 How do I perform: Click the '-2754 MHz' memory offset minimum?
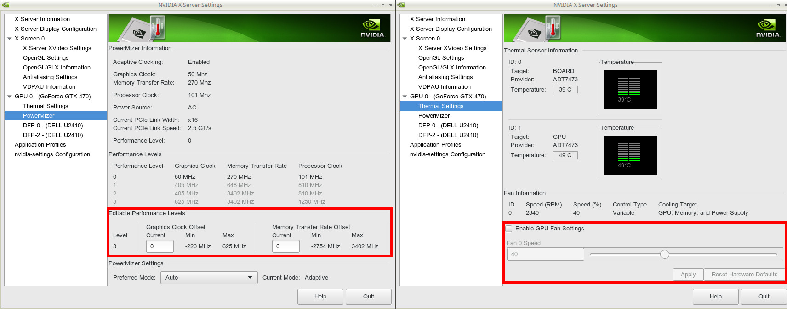point(325,246)
